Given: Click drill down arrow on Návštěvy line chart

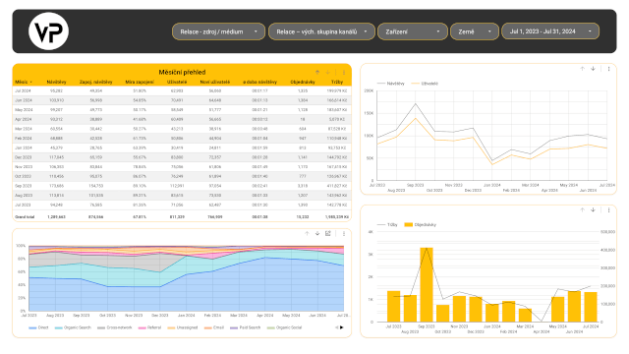Looking at the screenshot, I should [593, 69].
